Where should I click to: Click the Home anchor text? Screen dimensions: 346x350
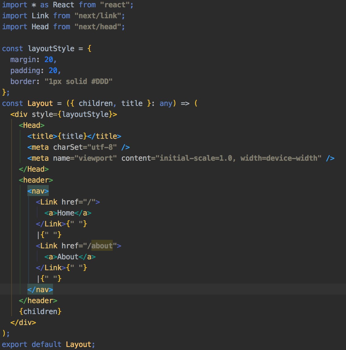point(66,212)
